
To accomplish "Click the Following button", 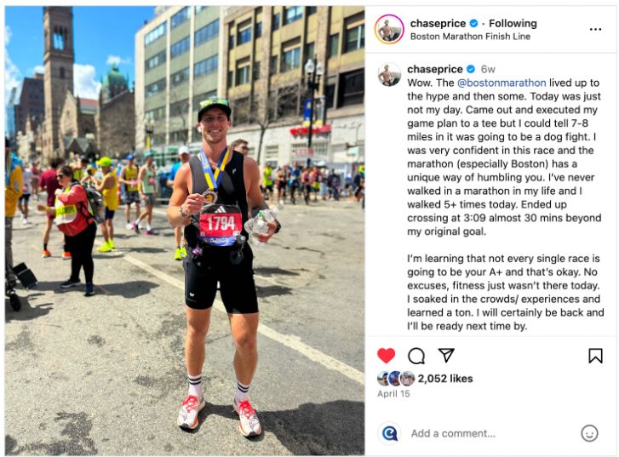I will 513,23.
